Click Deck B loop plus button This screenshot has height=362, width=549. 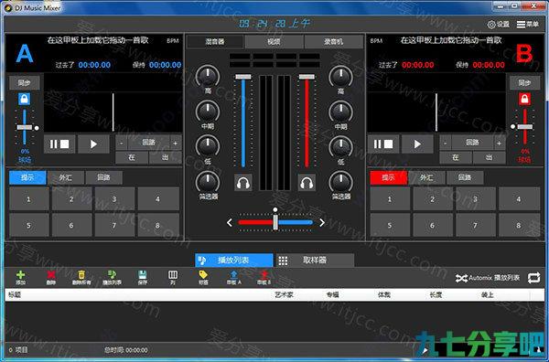[500, 143]
